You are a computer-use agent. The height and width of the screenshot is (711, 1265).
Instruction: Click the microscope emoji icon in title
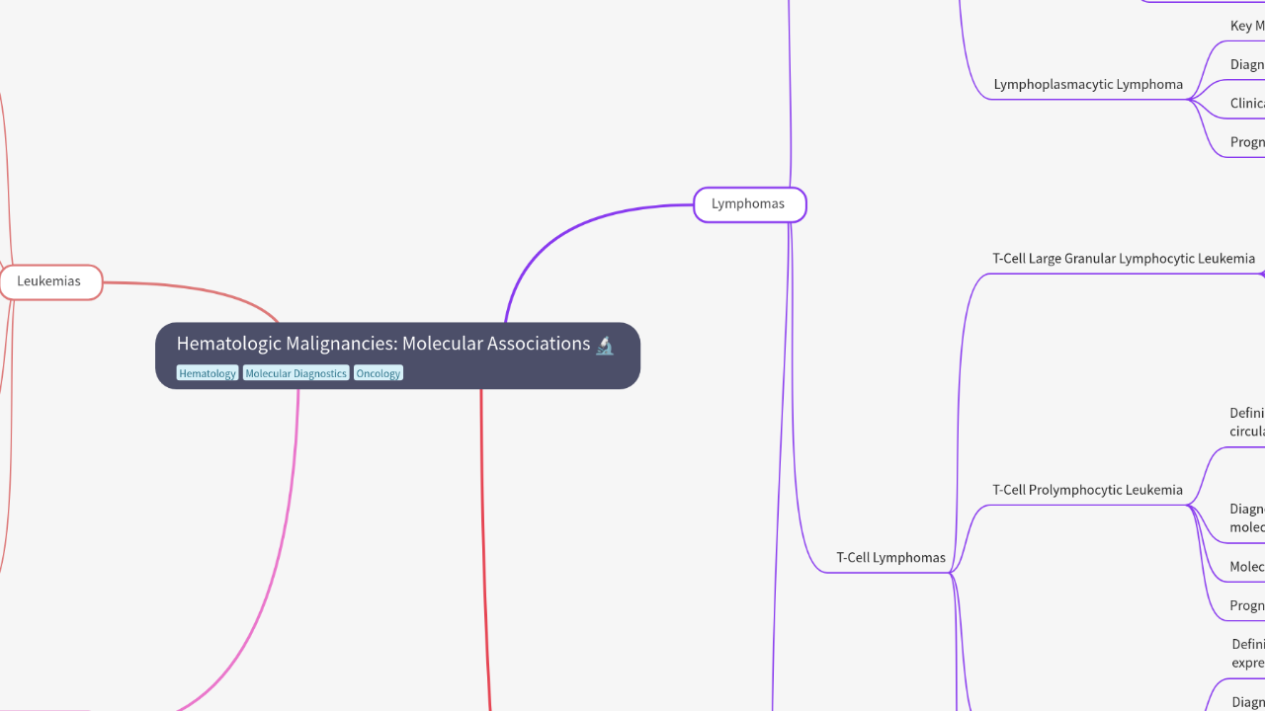(x=605, y=345)
